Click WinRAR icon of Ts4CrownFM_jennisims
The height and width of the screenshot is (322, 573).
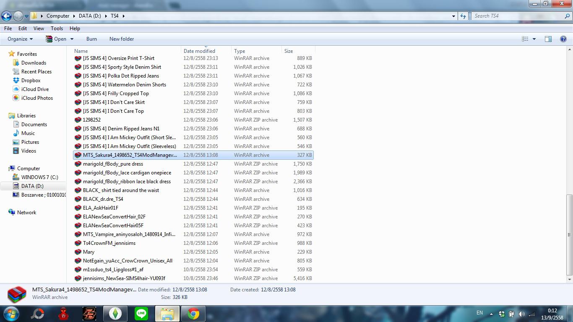[x=78, y=243]
